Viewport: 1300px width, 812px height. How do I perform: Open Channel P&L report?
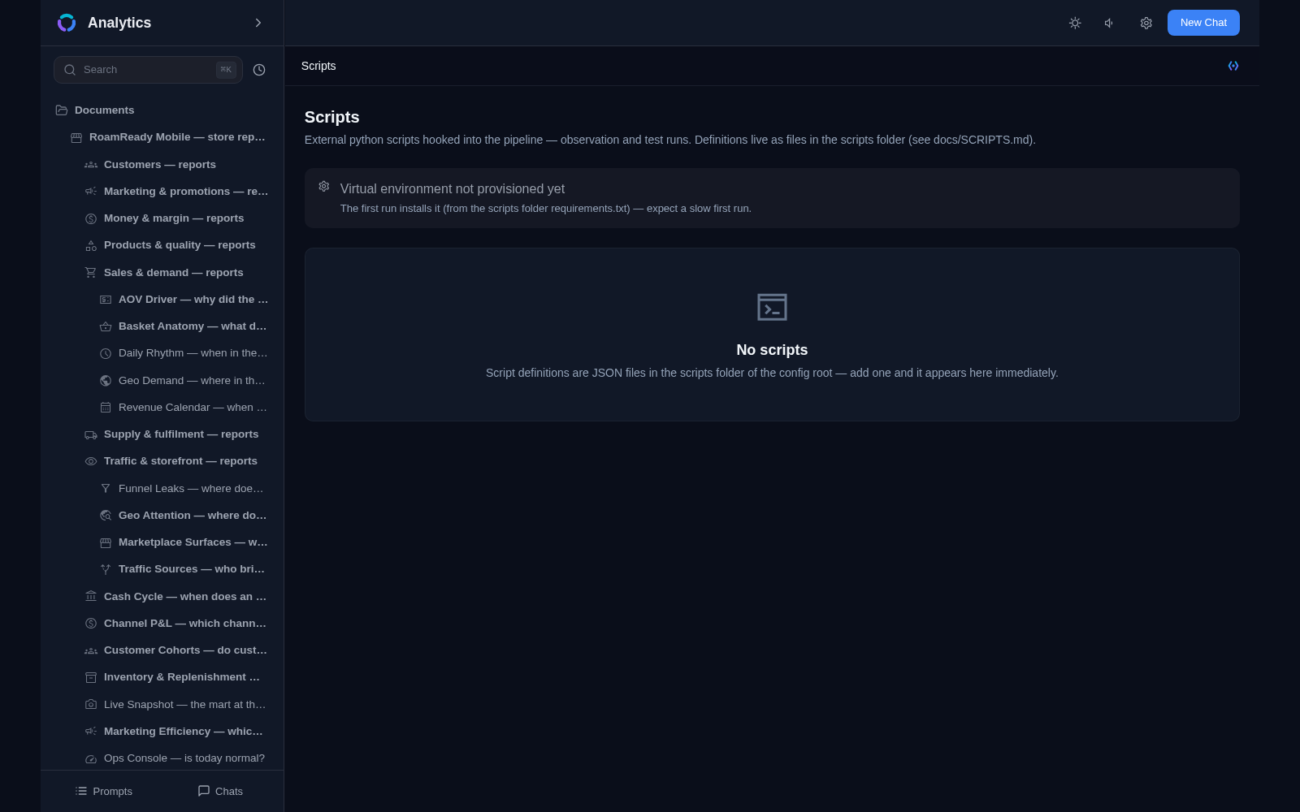coord(162,624)
